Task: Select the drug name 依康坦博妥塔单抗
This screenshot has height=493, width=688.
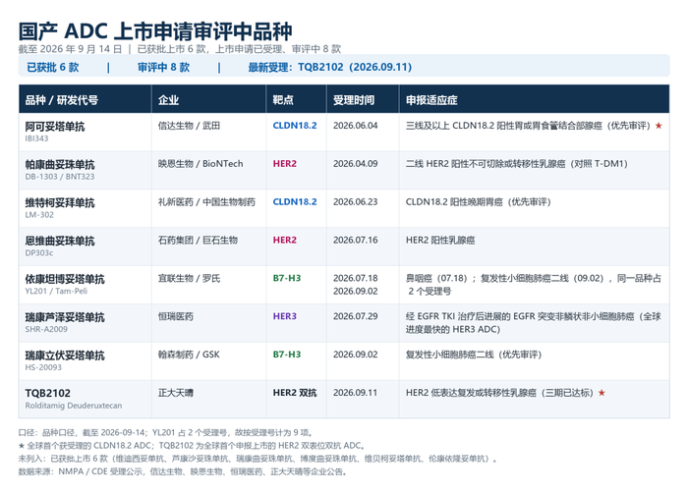Action: (x=65, y=279)
